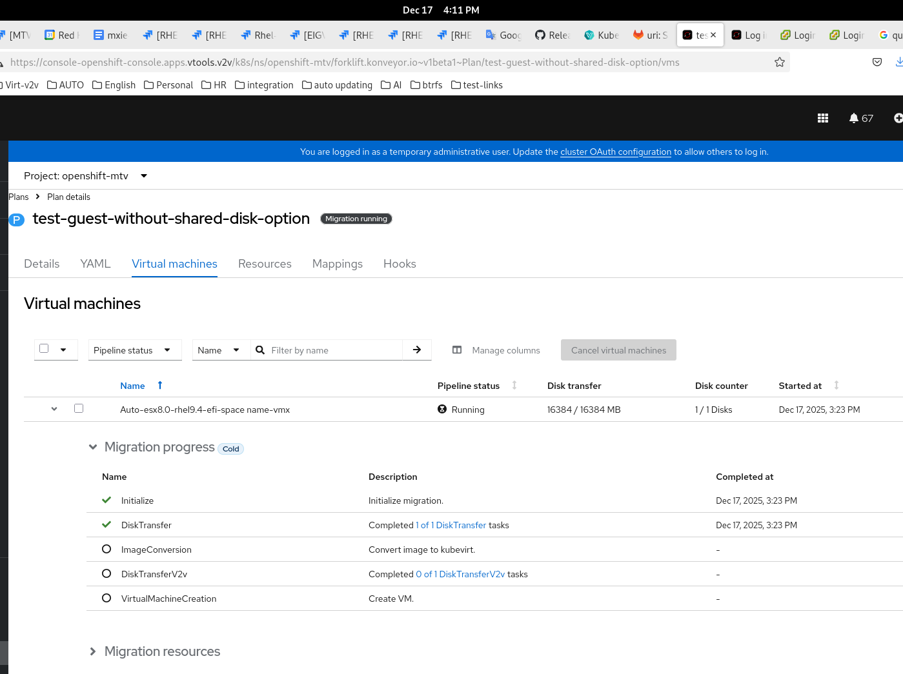Switch to the GitLab 'uri: S' browser tab
This screenshot has width=903, height=674.
[x=651, y=35]
